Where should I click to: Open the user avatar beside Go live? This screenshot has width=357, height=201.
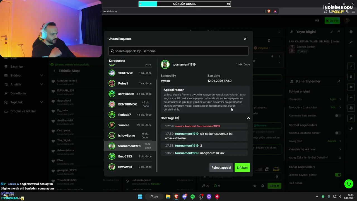coord(347,21)
